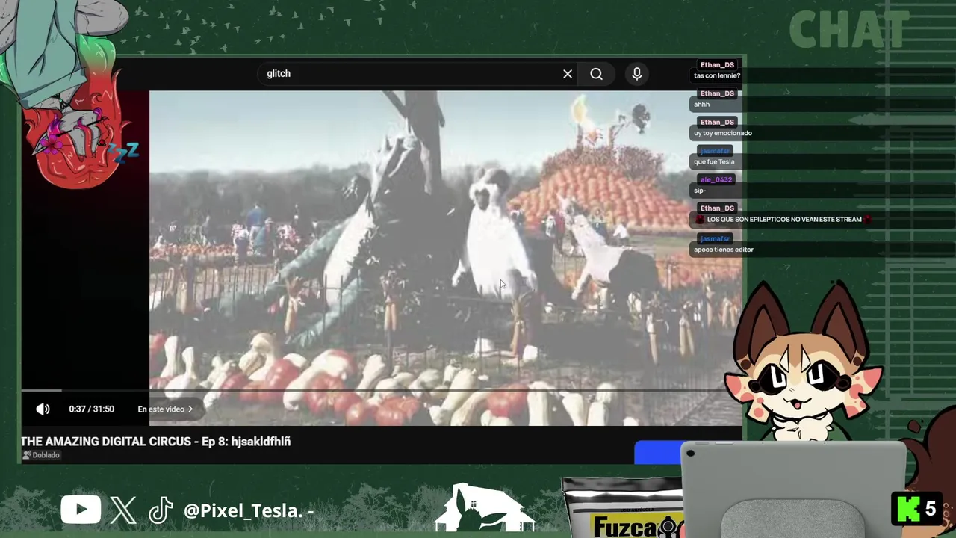The width and height of the screenshot is (956, 538).
Task: Click the YouTube logo in the overlay footer
Action: coord(81,510)
